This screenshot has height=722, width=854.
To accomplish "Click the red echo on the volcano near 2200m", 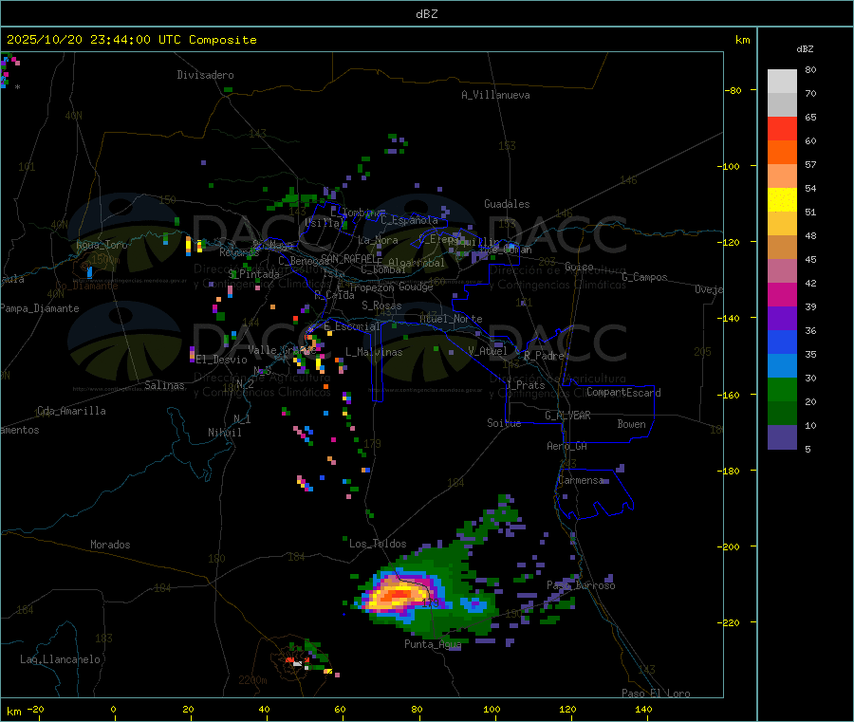I will click(290, 660).
